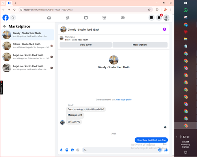197x157 pixels.
Task: Open the Gaming controller icon
Action: [x=123, y=18]
